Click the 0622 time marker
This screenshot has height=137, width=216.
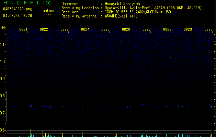[44, 29]
